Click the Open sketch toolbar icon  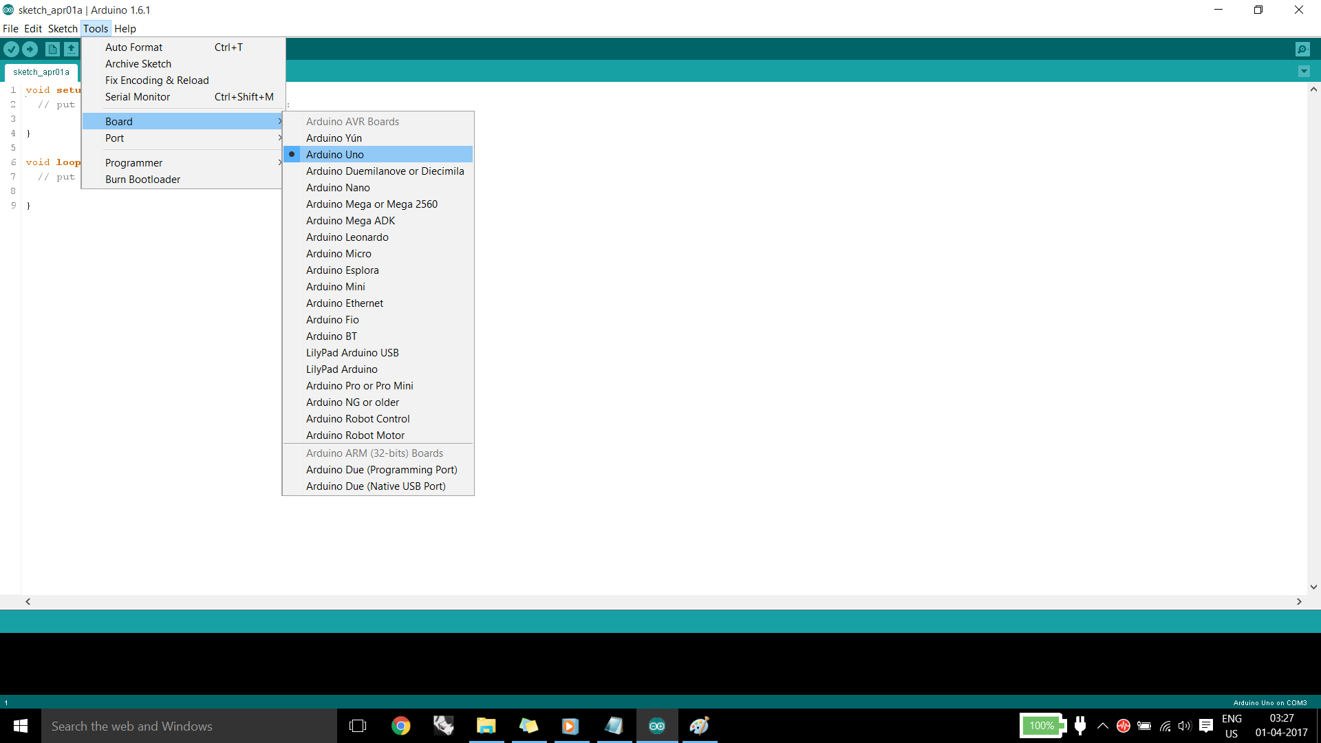(x=71, y=49)
